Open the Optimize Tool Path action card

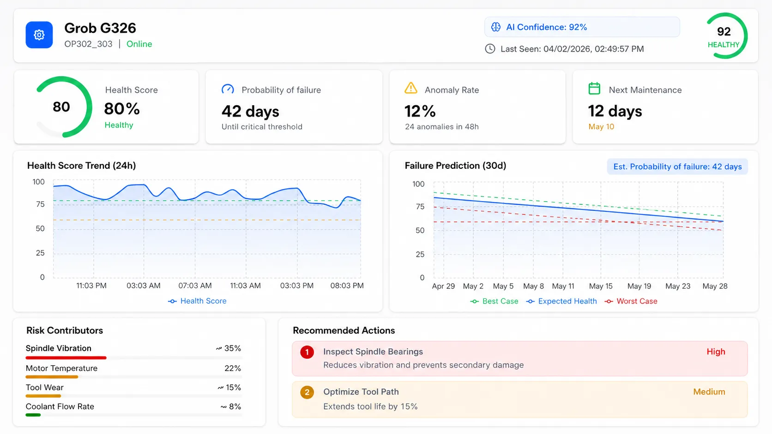(519, 399)
